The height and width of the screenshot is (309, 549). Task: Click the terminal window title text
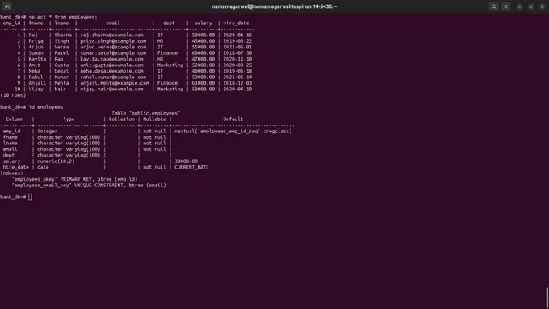tap(274, 6)
